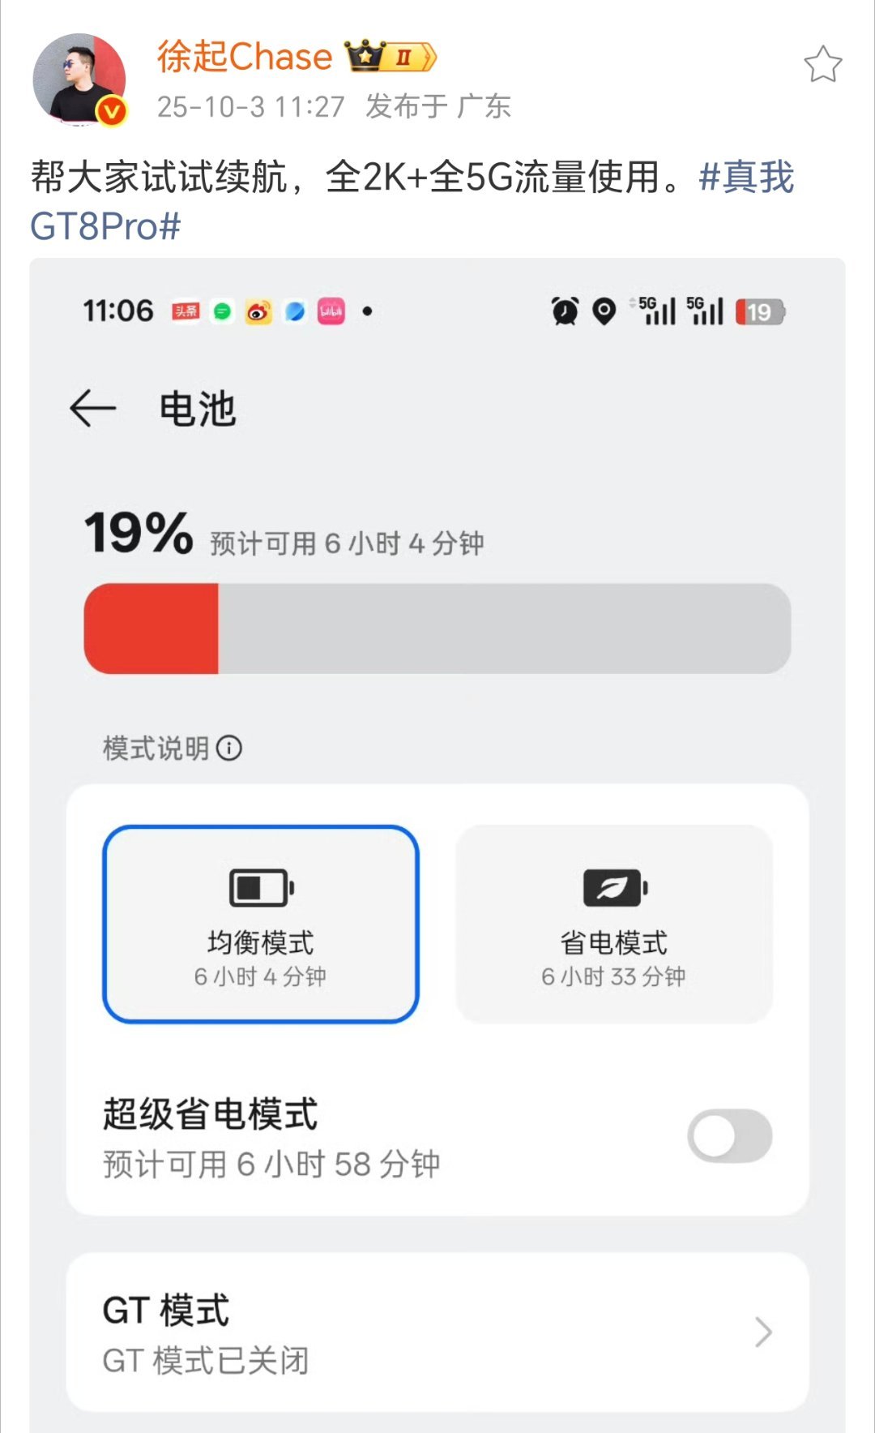Open the GT 模式 settings row
The image size is (875, 1433).
click(x=437, y=1332)
